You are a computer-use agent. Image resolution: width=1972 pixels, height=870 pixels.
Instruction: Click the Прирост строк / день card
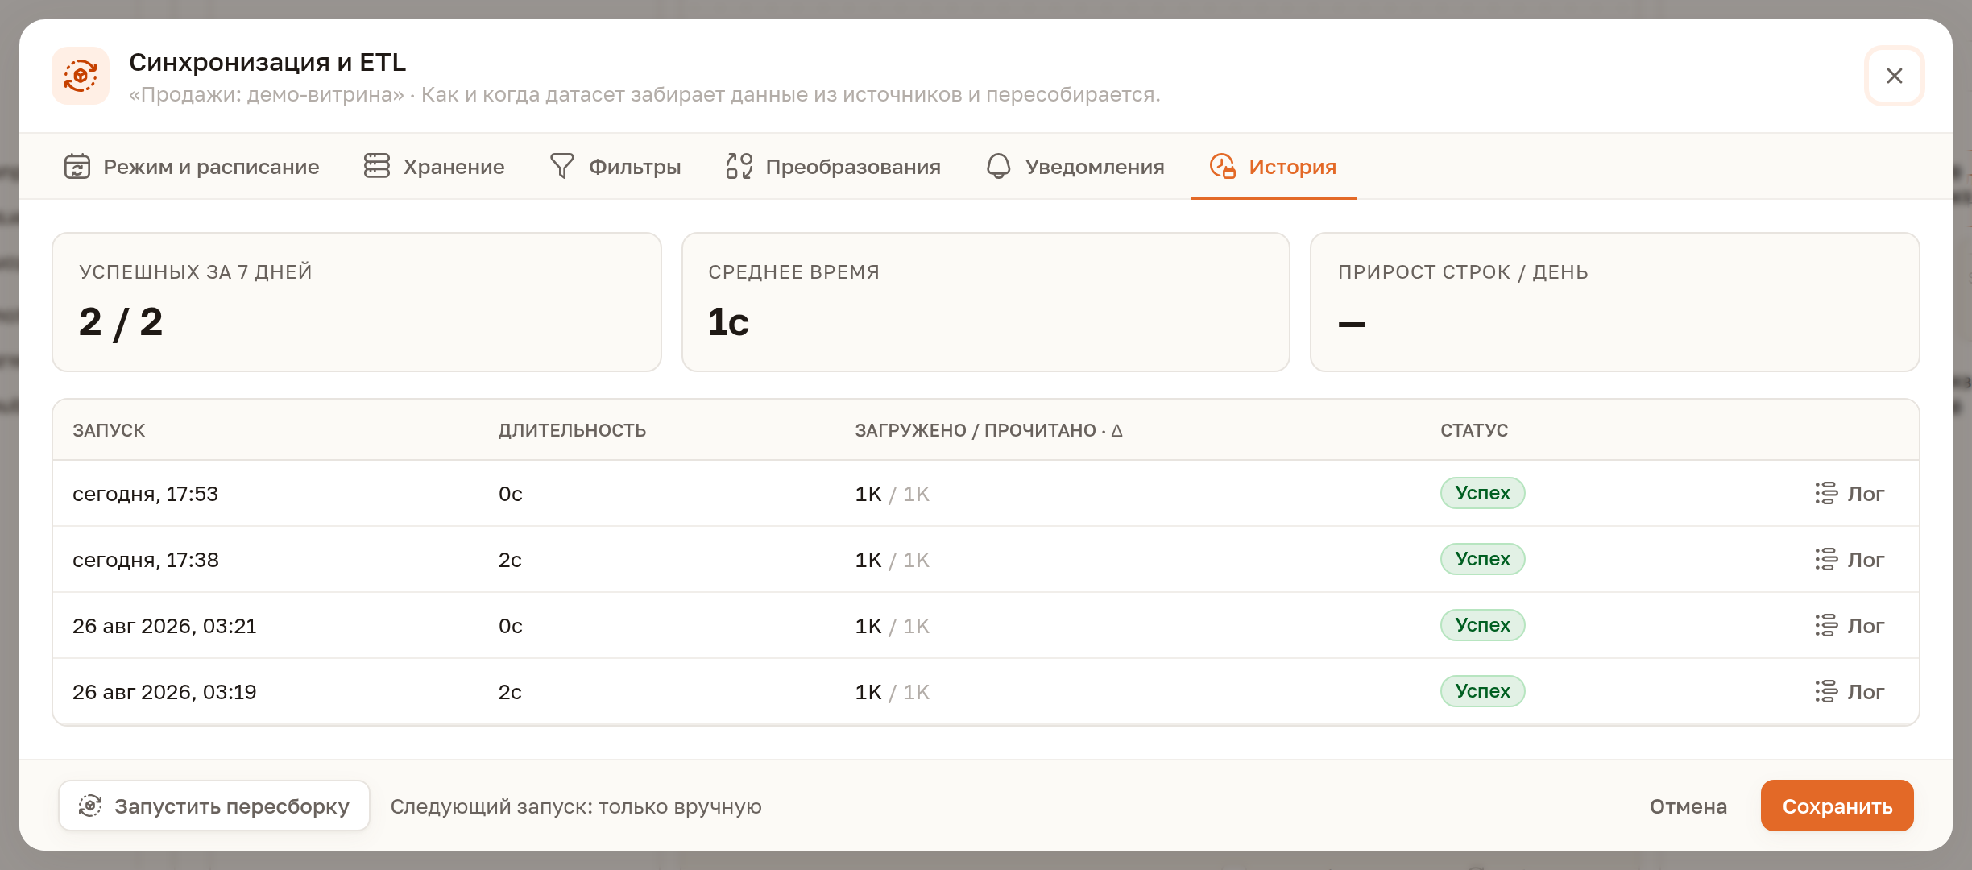click(x=1615, y=302)
